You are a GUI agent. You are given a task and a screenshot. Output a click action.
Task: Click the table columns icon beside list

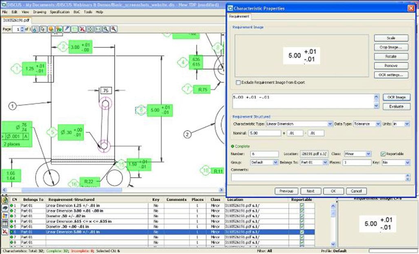pyautogui.click(x=5, y=223)
